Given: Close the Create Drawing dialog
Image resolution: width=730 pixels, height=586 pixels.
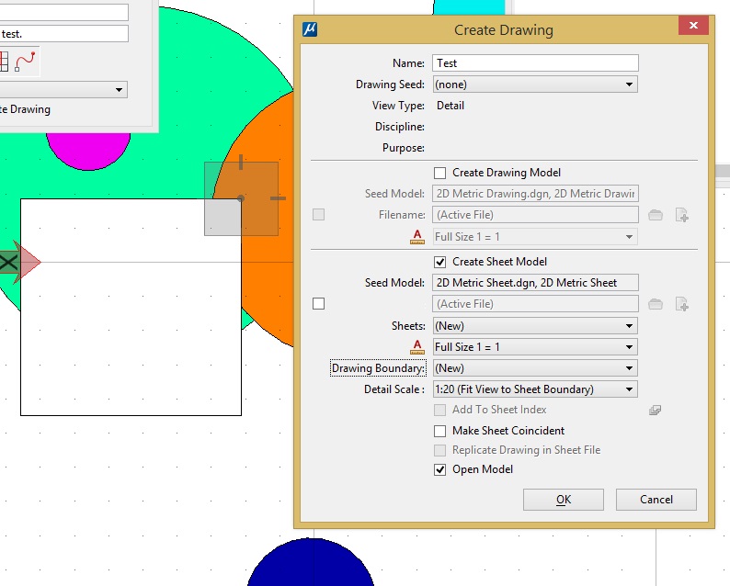Looking at the screenshot, I should (693, 25).
